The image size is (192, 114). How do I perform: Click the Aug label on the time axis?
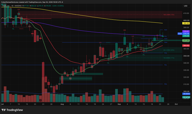62,104
